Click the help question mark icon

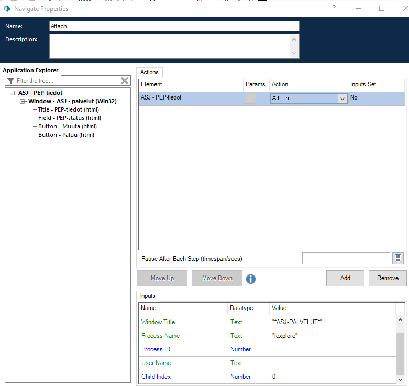coord(334,8)
